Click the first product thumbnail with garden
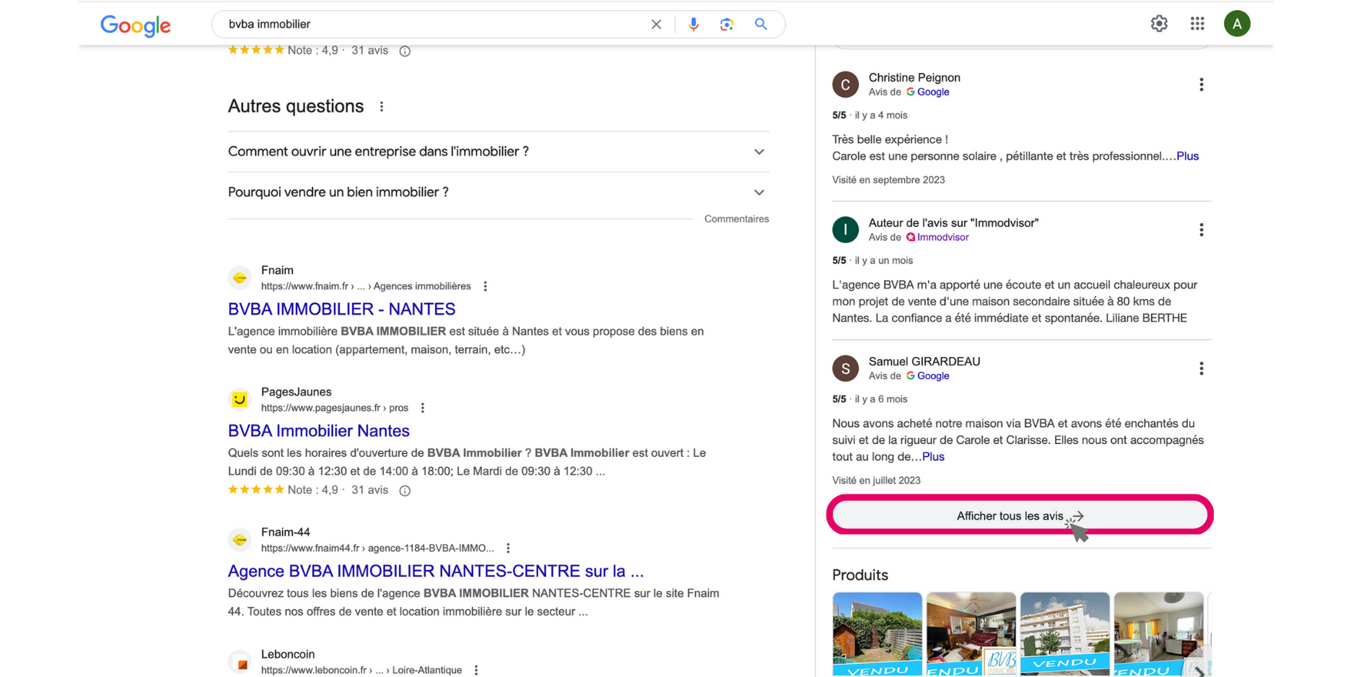Screen dimensions: 1353x677 tap(877, 633)
